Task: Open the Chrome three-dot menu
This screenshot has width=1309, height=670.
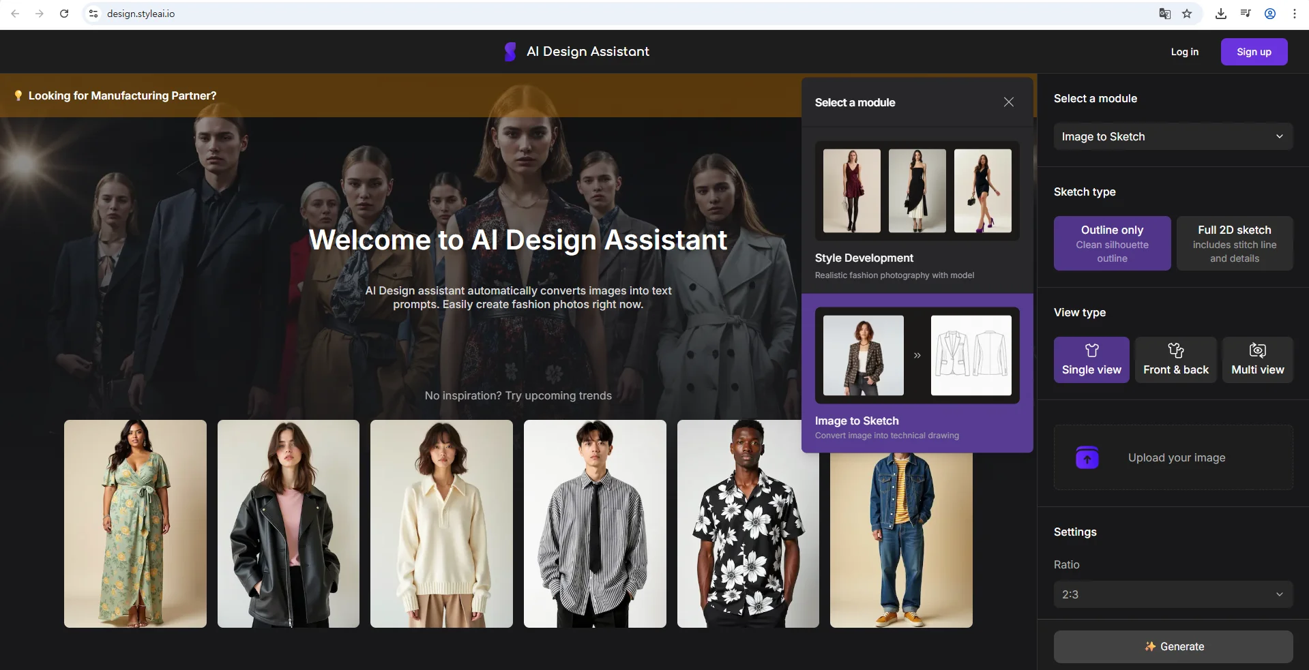Action: (1294, 14)
